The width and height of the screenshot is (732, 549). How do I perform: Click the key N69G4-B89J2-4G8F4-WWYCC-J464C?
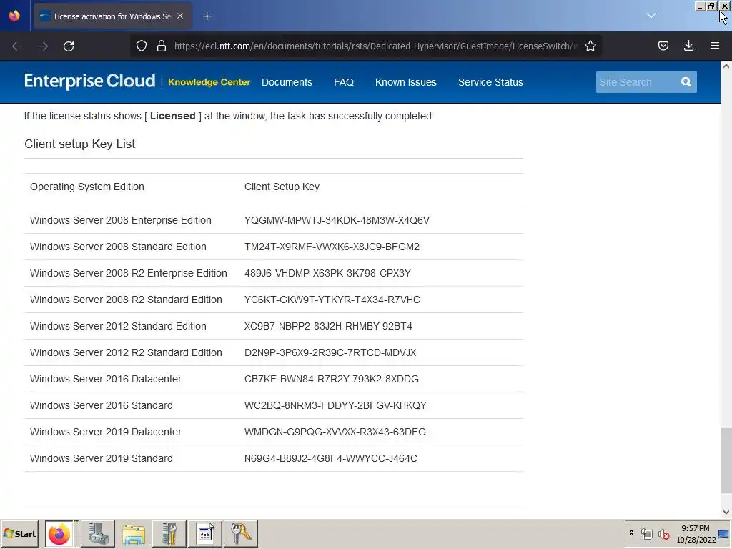[330, 458]
